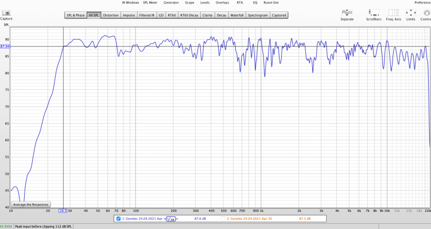The width and height of the screenshot is (431, 229).
Task: Open the Room Sim tool
Action: pyautogui.click(x=271, y=2)
